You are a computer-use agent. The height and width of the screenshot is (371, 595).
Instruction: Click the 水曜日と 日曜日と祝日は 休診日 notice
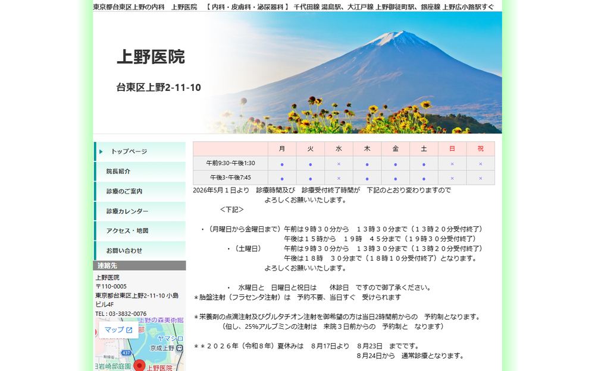coord(330,288)
